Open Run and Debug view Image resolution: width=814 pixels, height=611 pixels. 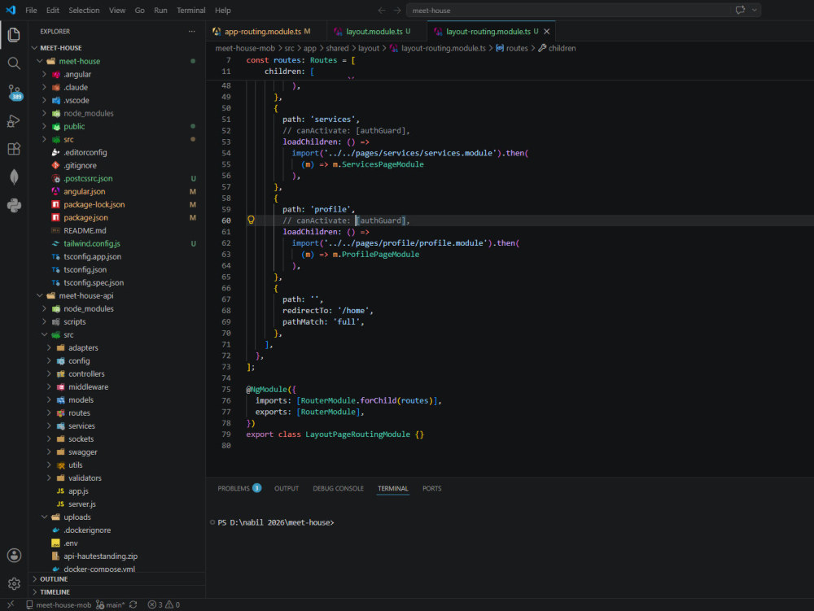tap(14, 121)
